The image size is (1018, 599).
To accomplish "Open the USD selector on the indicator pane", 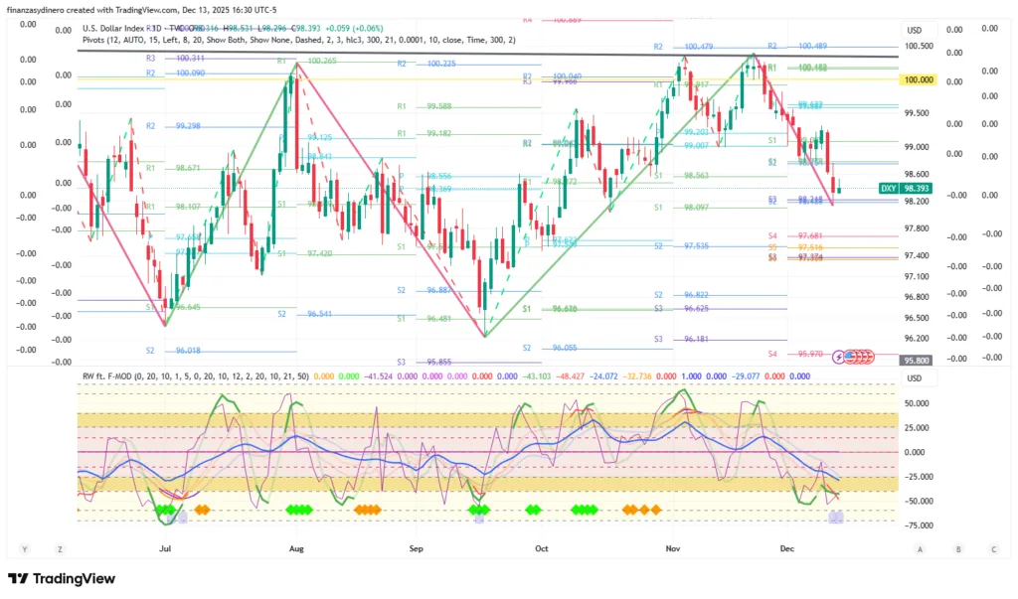I will coord(914,378).
